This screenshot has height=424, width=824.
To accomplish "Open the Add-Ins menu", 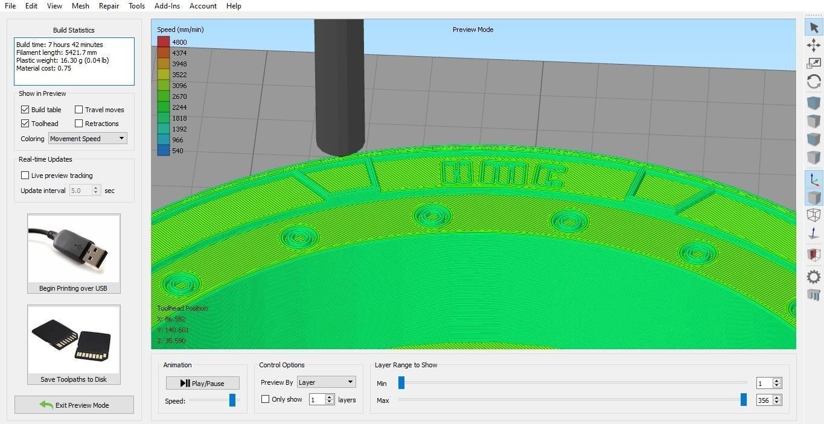I will click(167, 6).
